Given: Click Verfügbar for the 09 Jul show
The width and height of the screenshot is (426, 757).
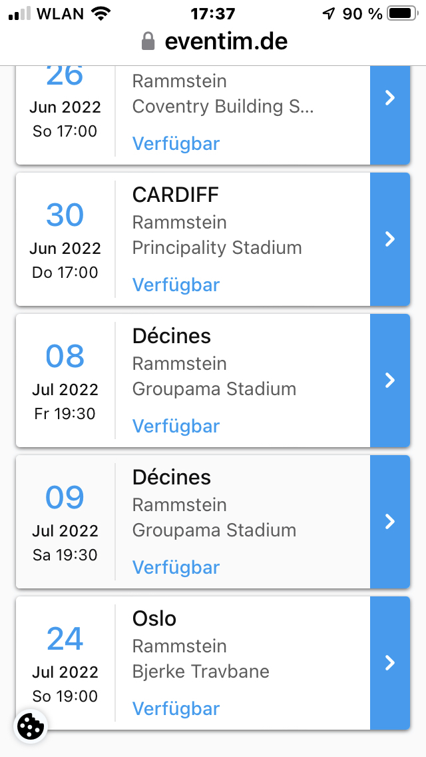Looking at the screenshot, I should coord(176,568).
